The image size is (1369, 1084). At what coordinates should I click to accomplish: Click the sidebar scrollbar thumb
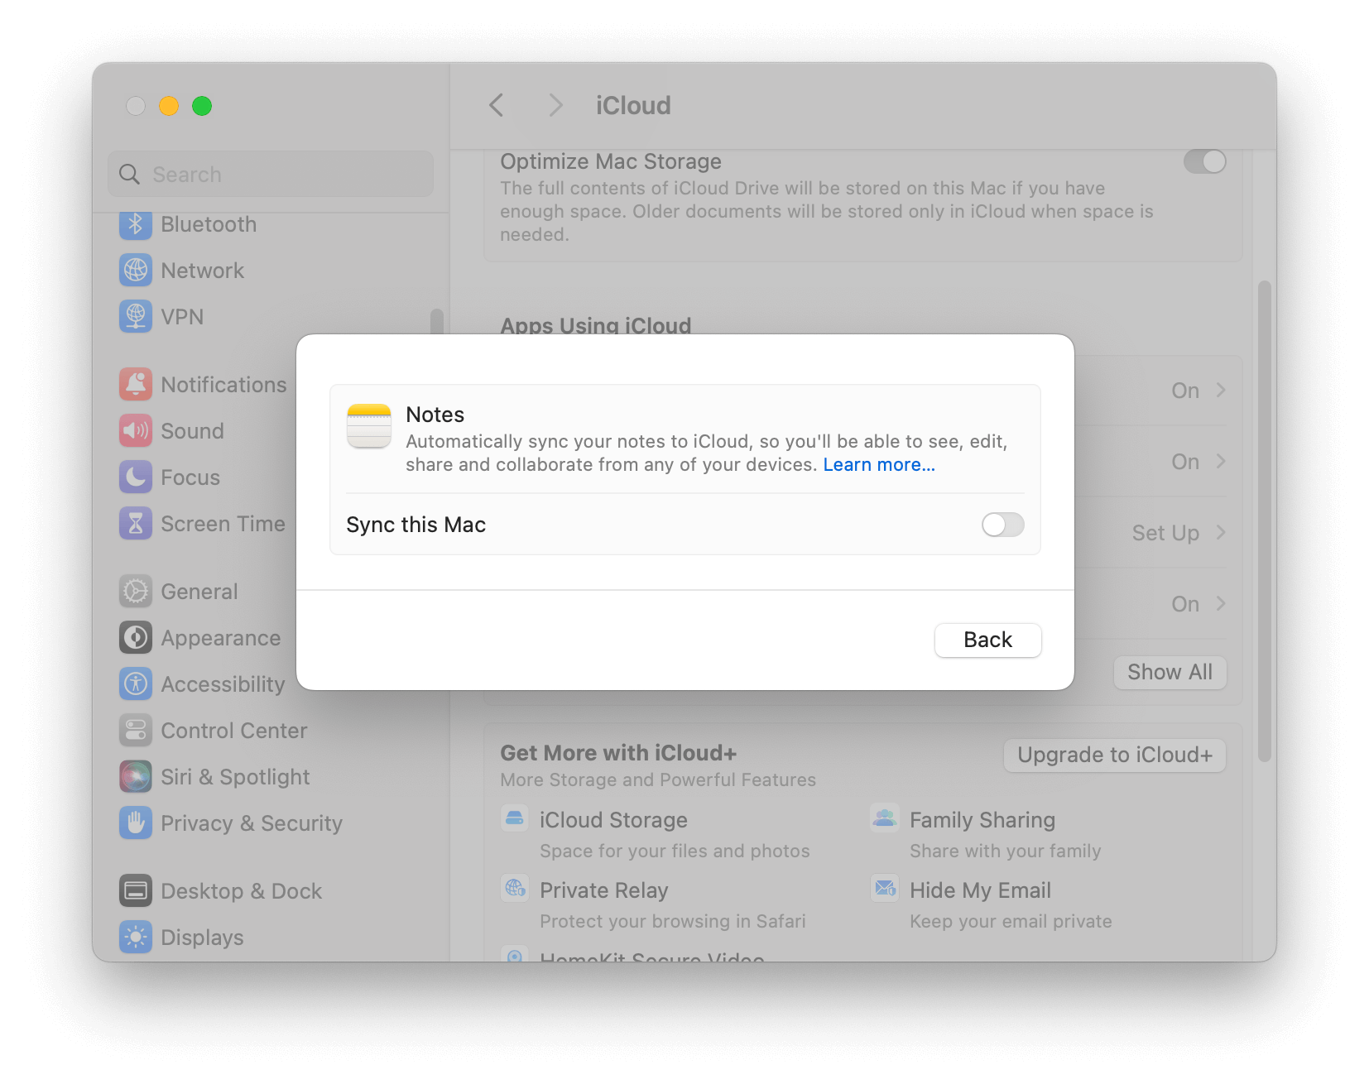(436, 322)
